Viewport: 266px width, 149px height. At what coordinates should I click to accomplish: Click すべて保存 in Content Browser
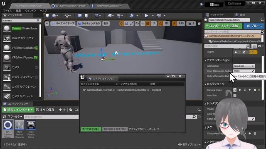[x=45, y=110]
